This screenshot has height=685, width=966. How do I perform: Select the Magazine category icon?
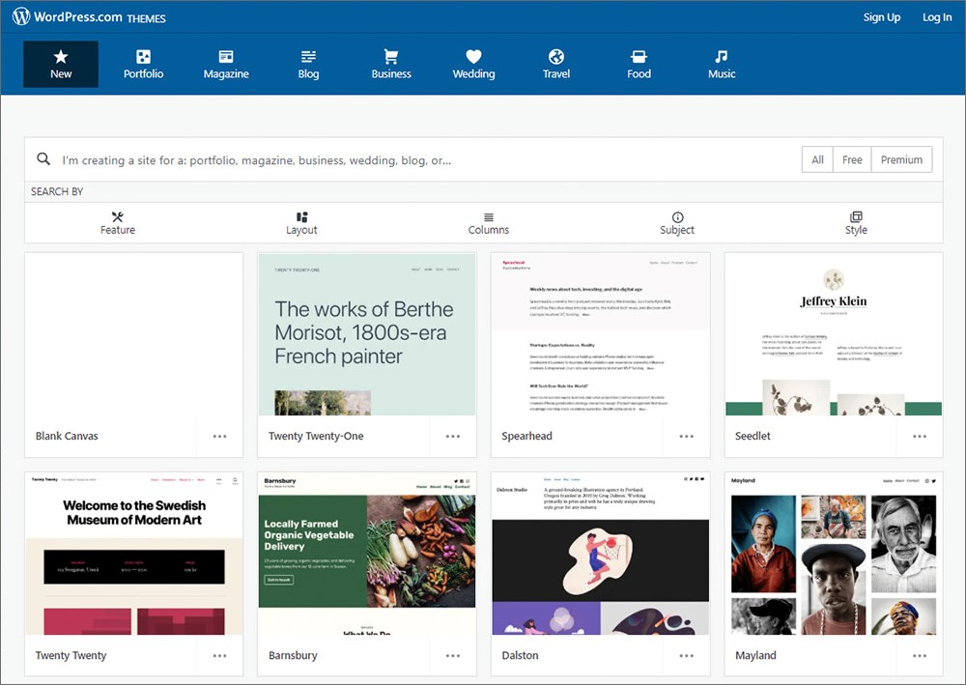pos(226,57)
